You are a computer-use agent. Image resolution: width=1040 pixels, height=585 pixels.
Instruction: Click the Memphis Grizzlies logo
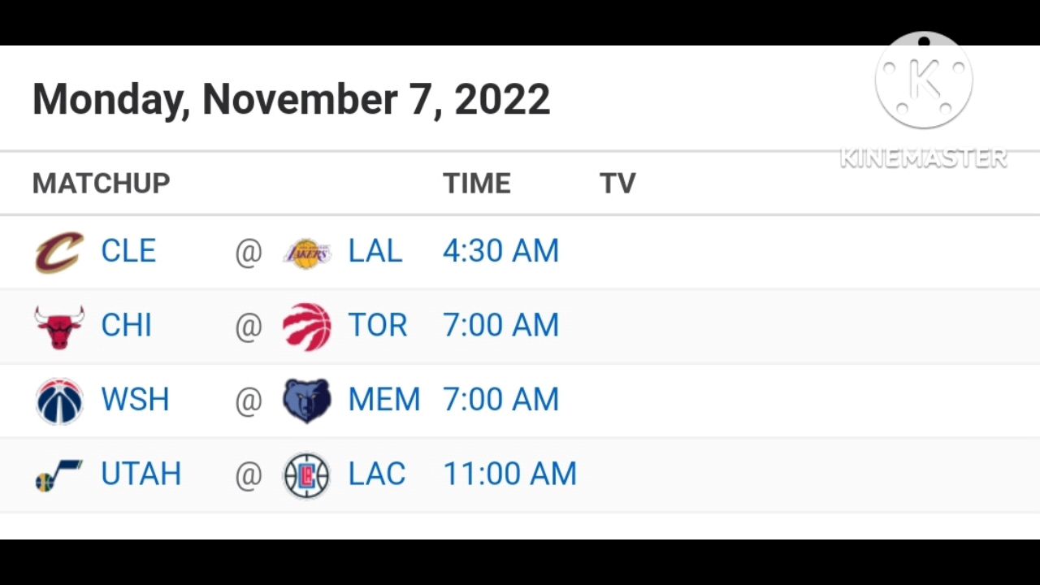[306, 401]
